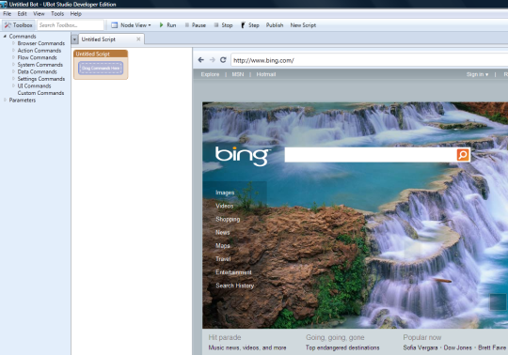Open the Sign in dropdown on Bing
508x355 pixels.
click(477, 74)
